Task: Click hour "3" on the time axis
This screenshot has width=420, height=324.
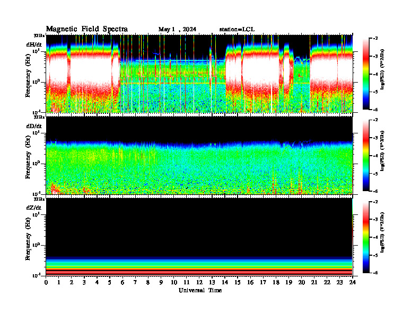Action: tap(84, 282)
